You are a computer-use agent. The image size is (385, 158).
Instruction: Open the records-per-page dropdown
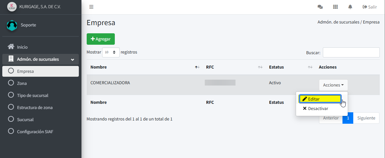click(x=111, y=52)
